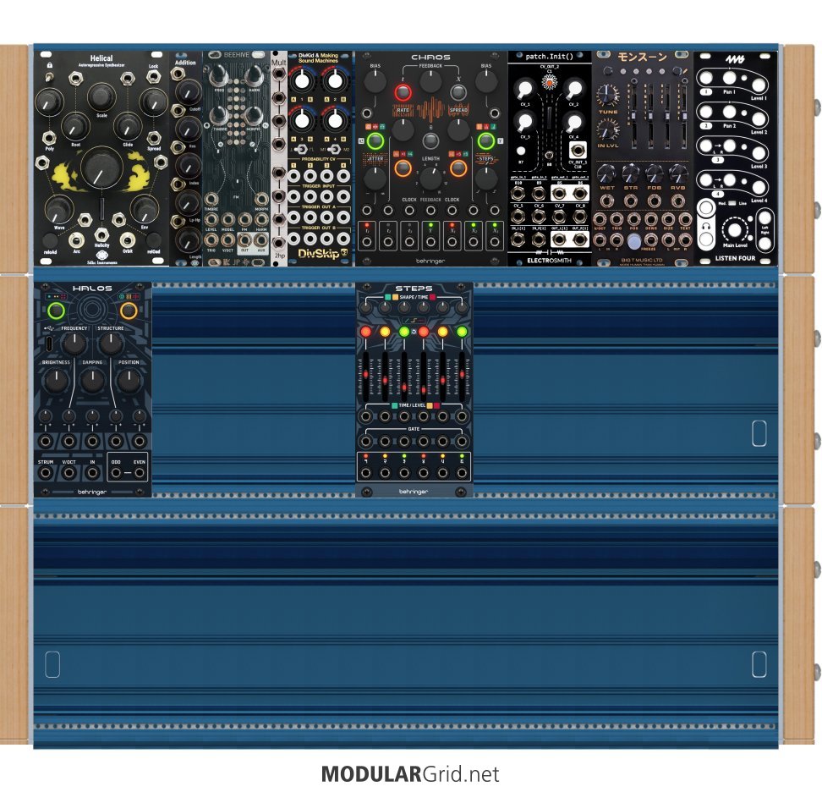The height and width of the screenshot is (792, 822).
Task: Flip the toggle switch below Helical's lock icon
Action: coord(49,78)
